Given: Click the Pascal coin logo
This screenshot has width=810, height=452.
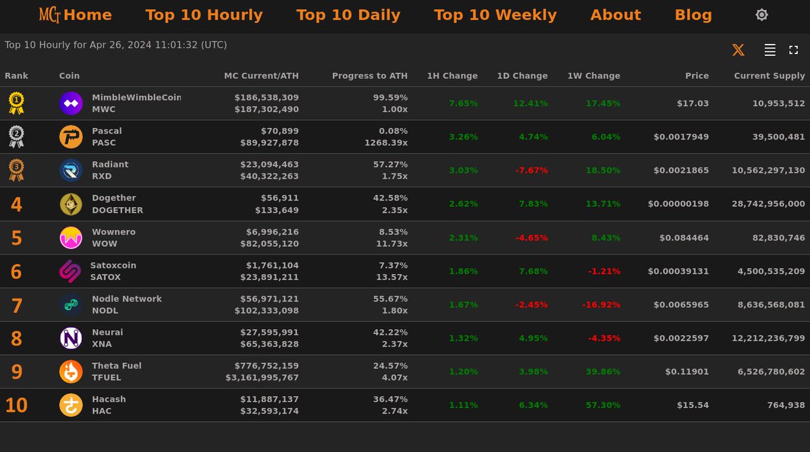Looking at the screenshot, I should [71, 137].
